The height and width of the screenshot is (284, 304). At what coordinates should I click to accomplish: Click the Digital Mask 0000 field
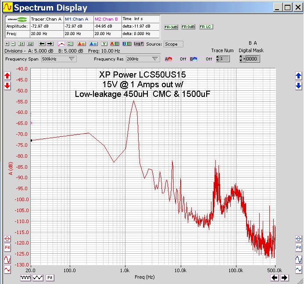pos(251,59)
